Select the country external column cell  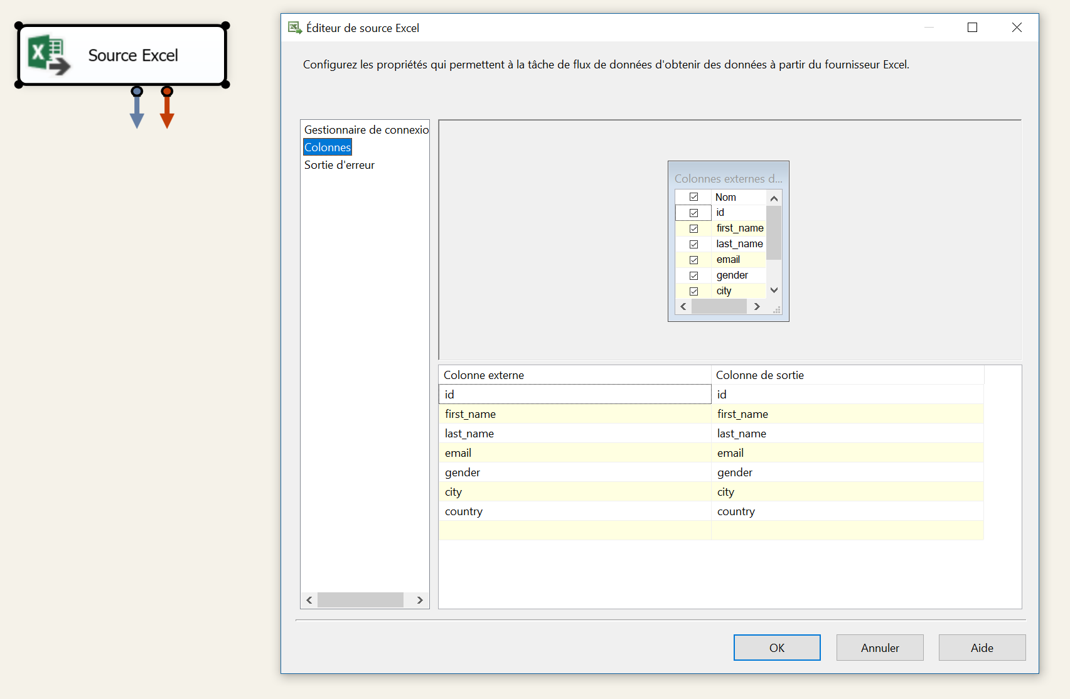coord(575,511)
